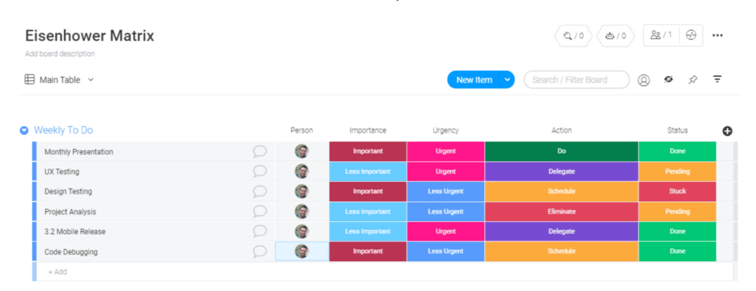Click Add board description text

tap(60, 54)
